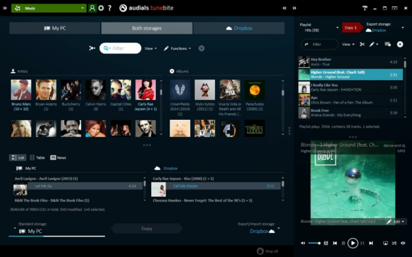
Task: Open the Mylo Xyloto album cover
Action: tap(205, 90)
